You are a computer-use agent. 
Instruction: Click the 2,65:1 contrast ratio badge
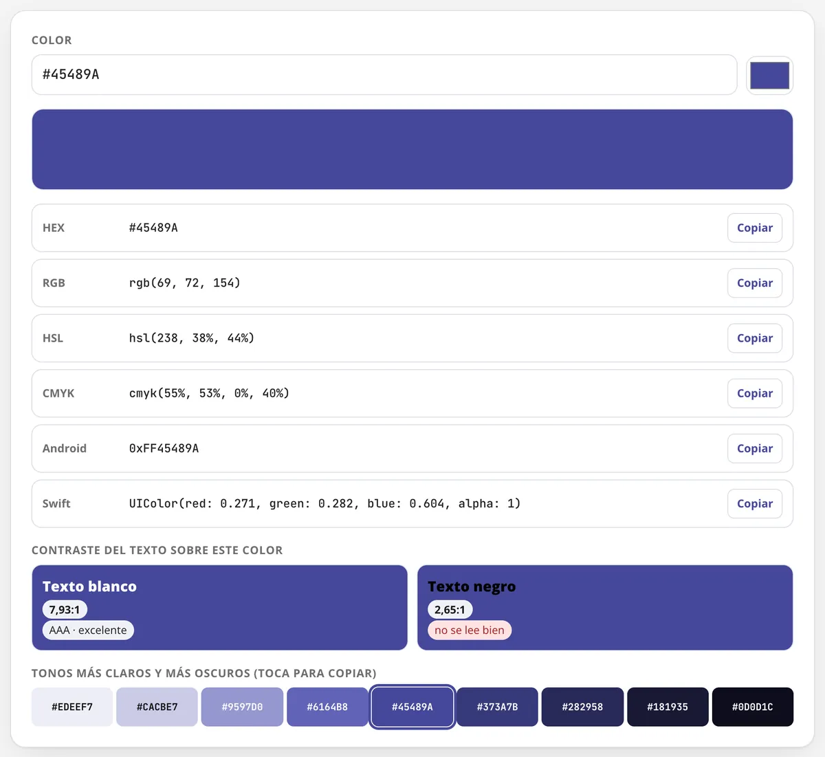tap(450, 610)
